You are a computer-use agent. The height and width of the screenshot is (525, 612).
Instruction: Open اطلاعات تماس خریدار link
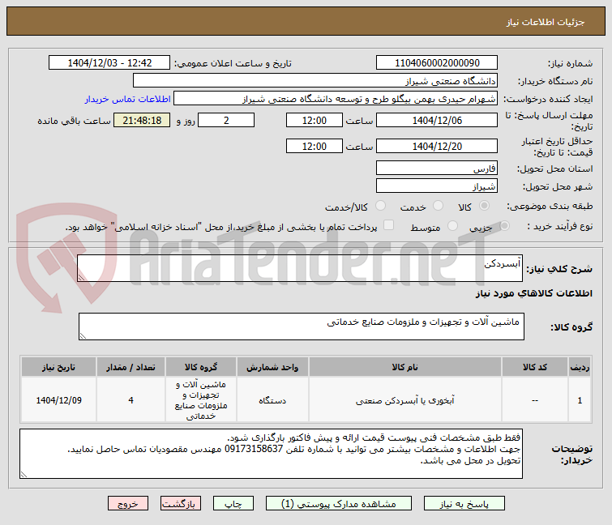127,99
